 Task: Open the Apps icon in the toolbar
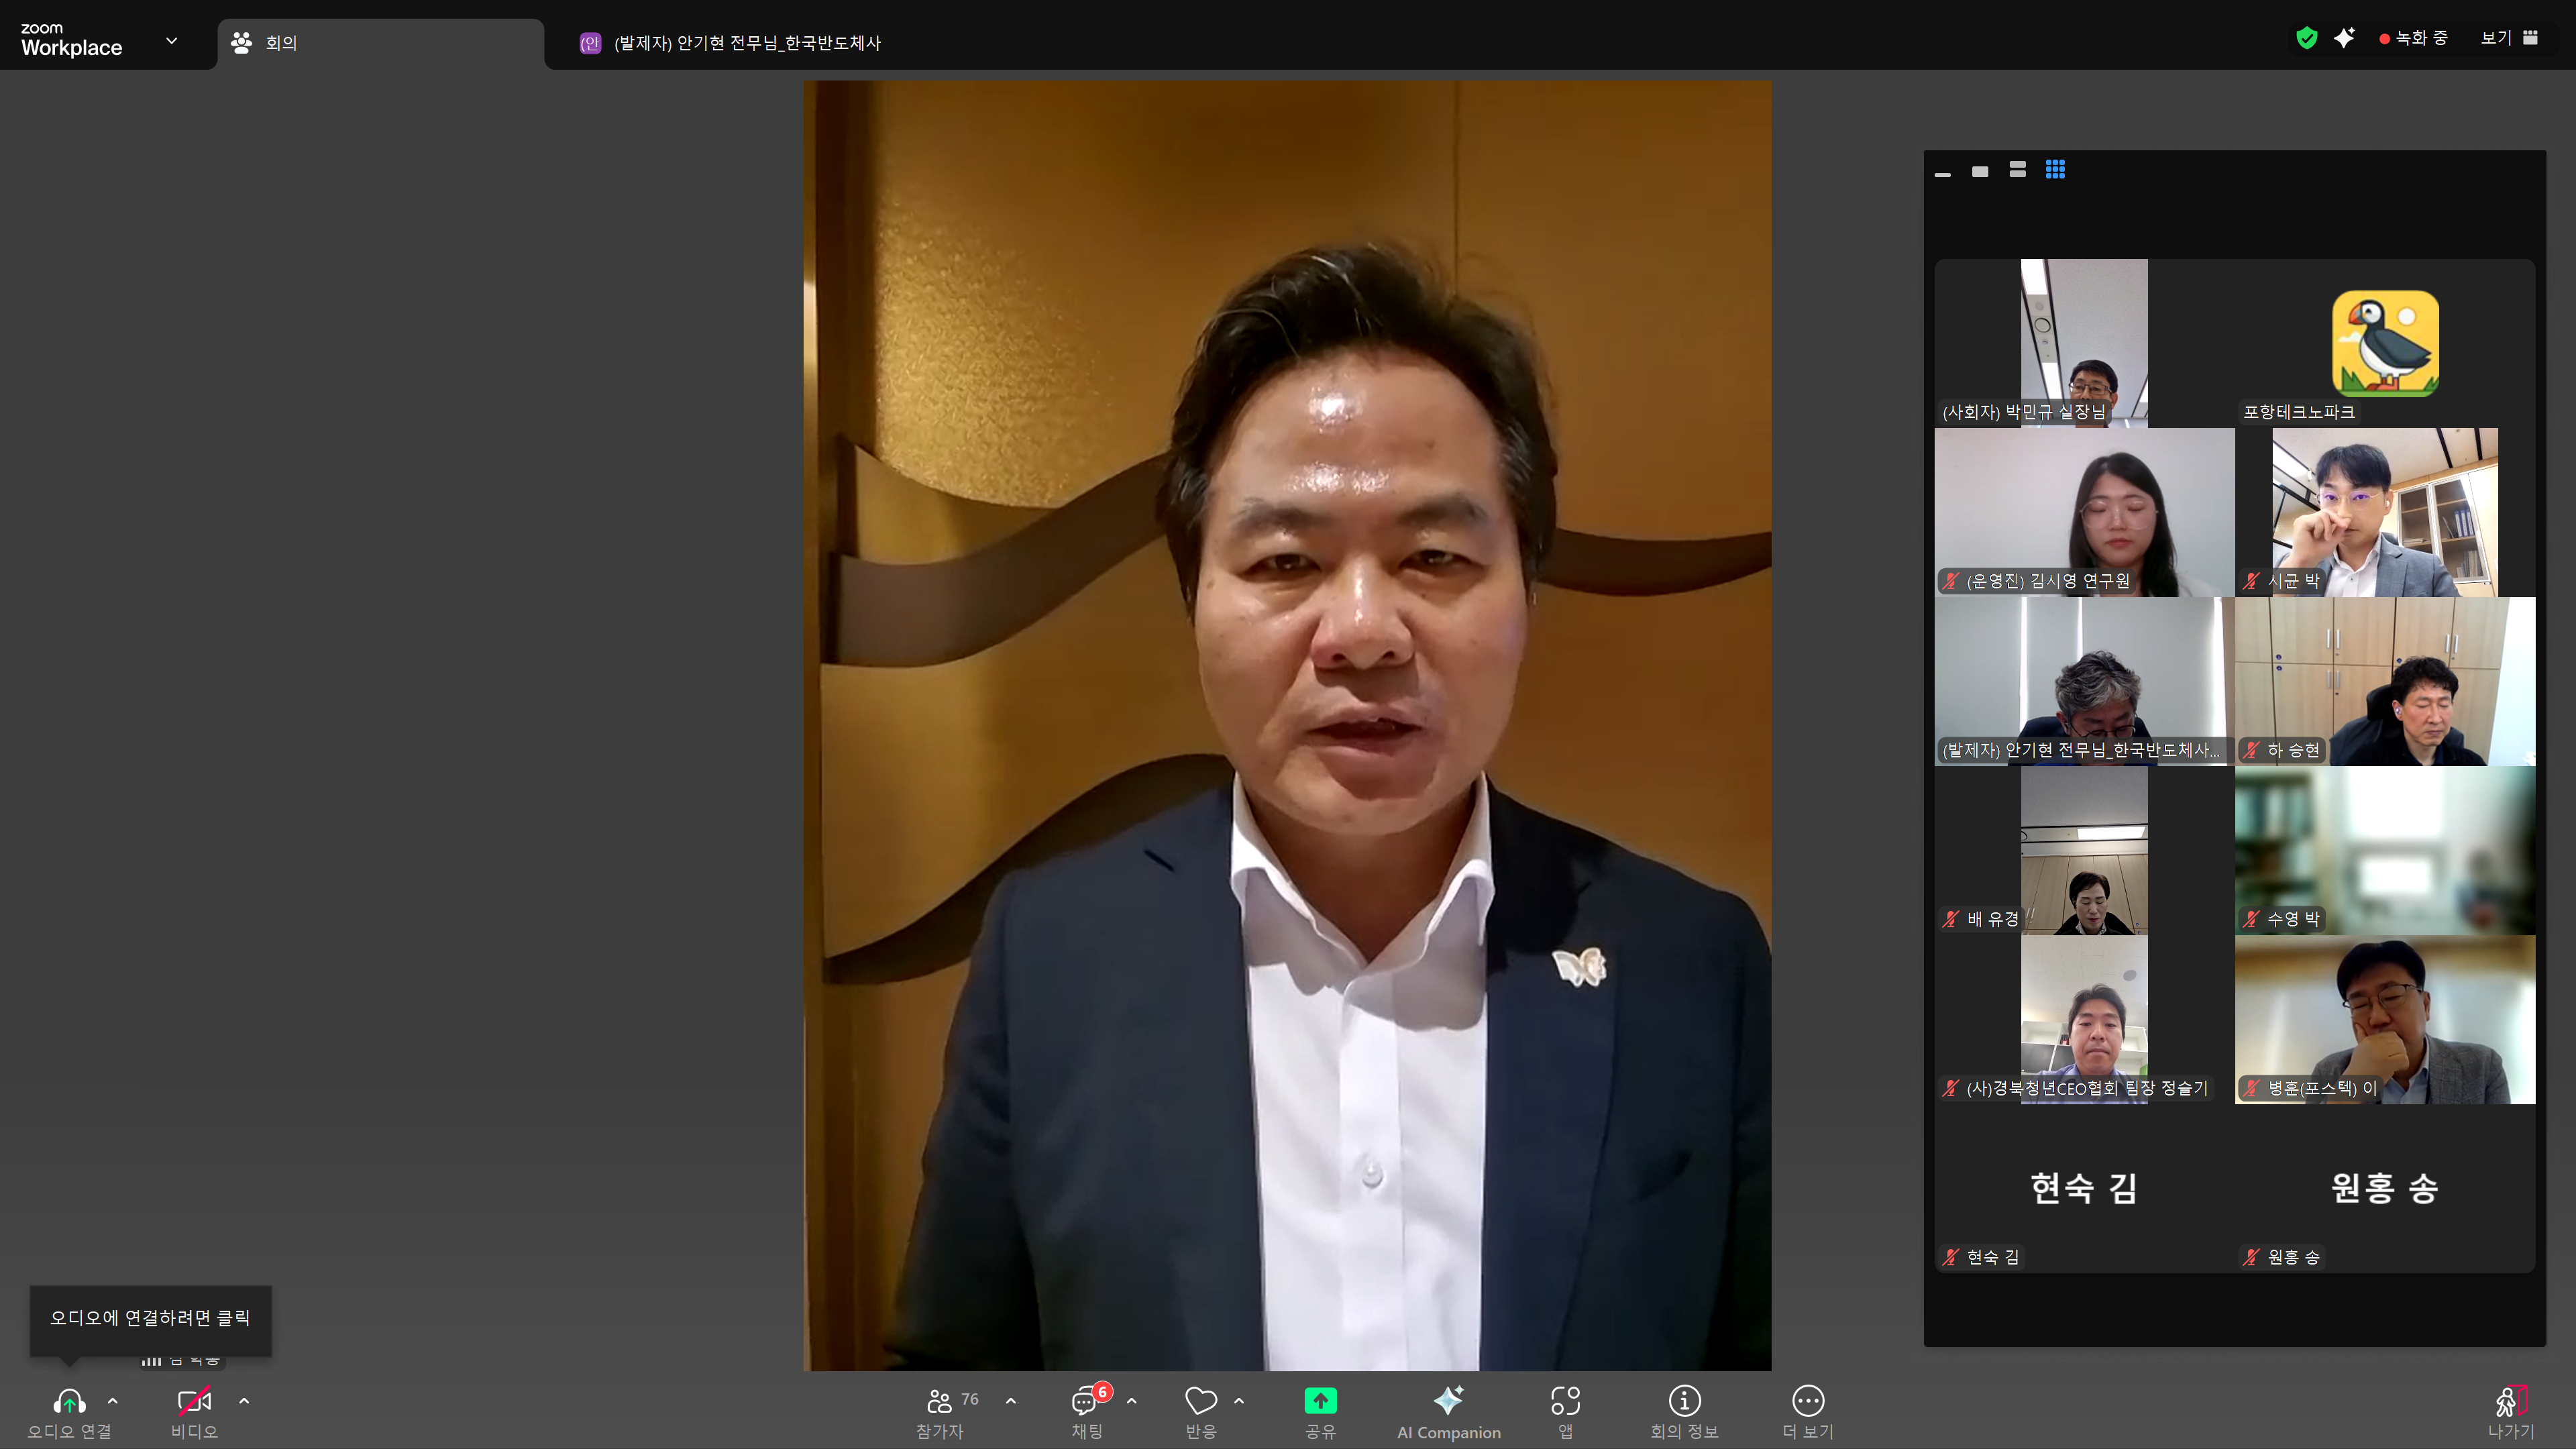point(1565,1402)
